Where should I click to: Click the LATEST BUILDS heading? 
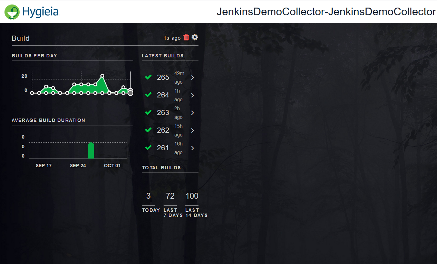tap(163, 56)
